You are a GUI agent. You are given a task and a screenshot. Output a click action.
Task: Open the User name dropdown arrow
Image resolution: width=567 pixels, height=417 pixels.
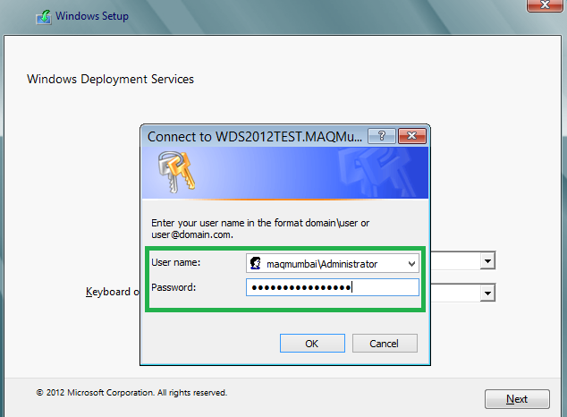pos(411,264)
